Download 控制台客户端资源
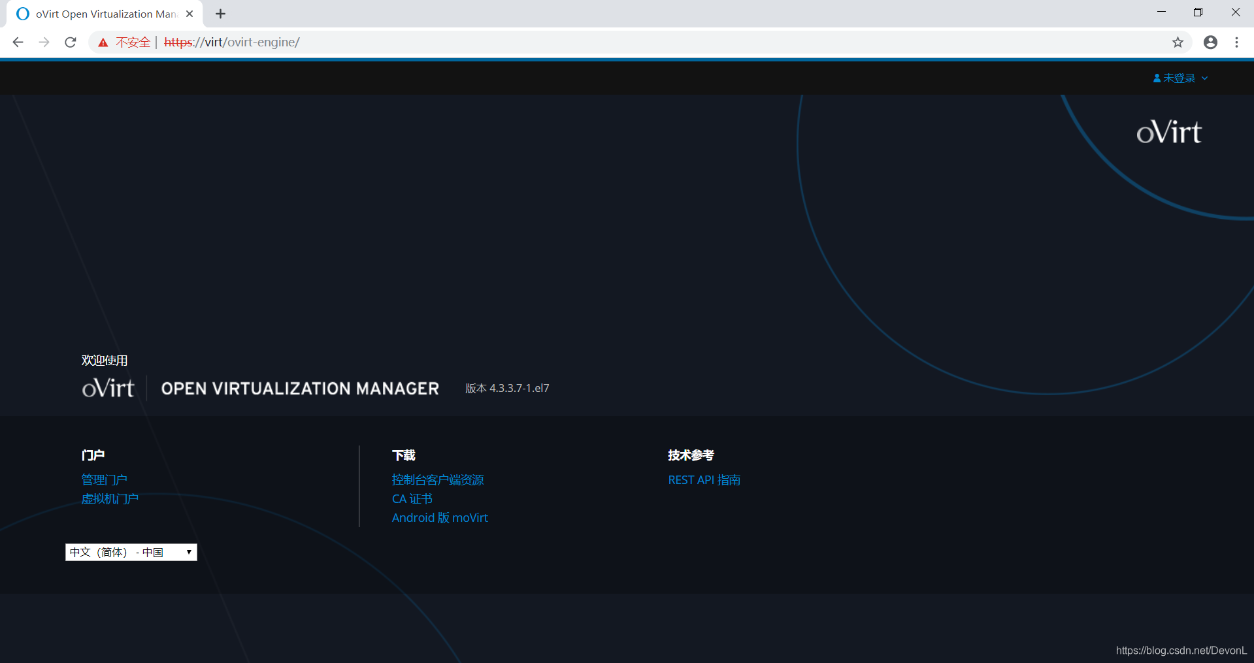Image resolution: width=1254 pixels, height=663 pixels. point(438,480)
